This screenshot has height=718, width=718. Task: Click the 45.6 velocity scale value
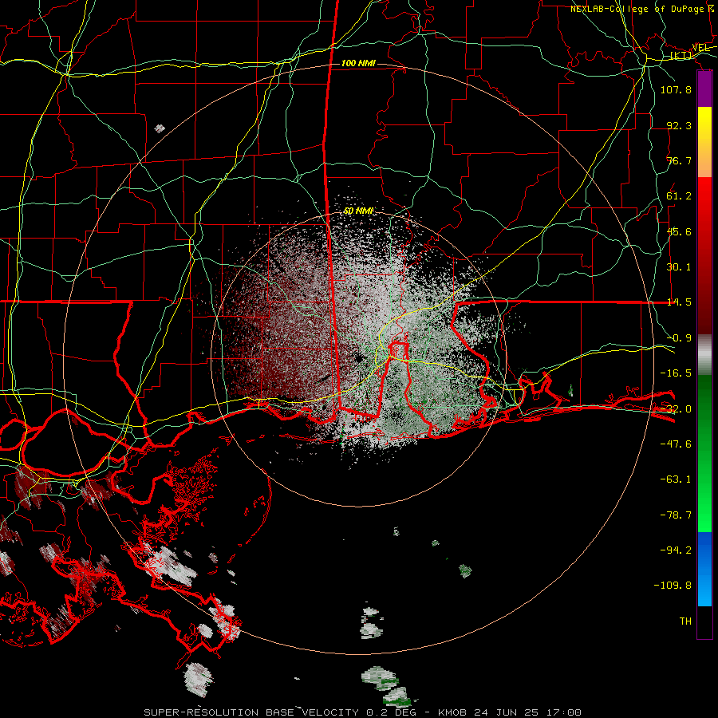[x=679, y=231]
